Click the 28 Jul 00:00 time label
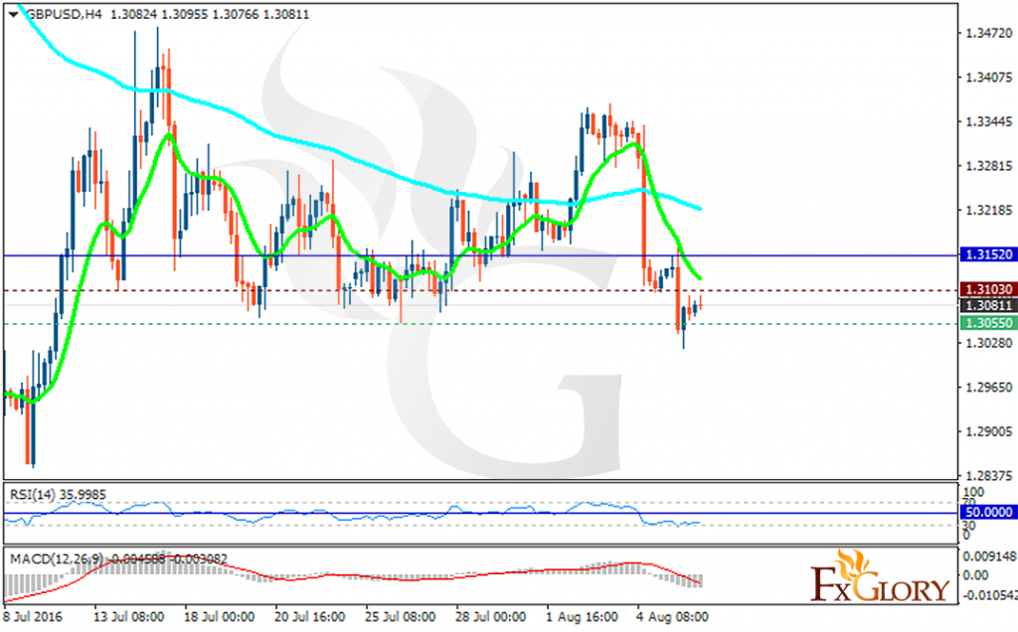Viewport: 1018px width, 632px height. tap(490, 616)
